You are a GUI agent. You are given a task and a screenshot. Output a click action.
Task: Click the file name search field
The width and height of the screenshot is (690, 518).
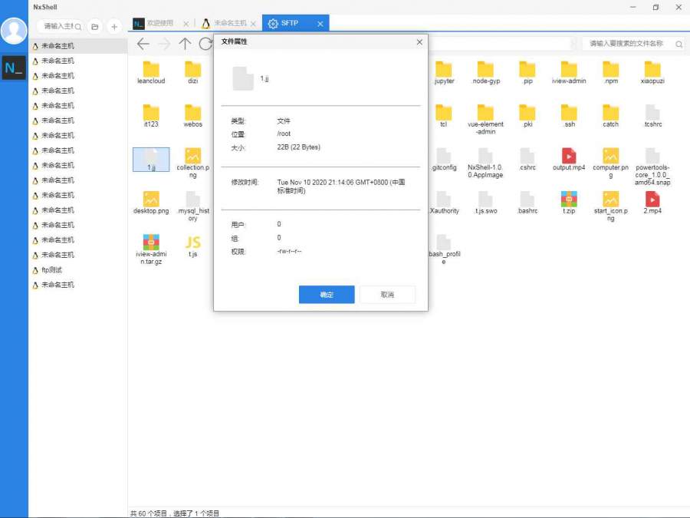[626, 44]
